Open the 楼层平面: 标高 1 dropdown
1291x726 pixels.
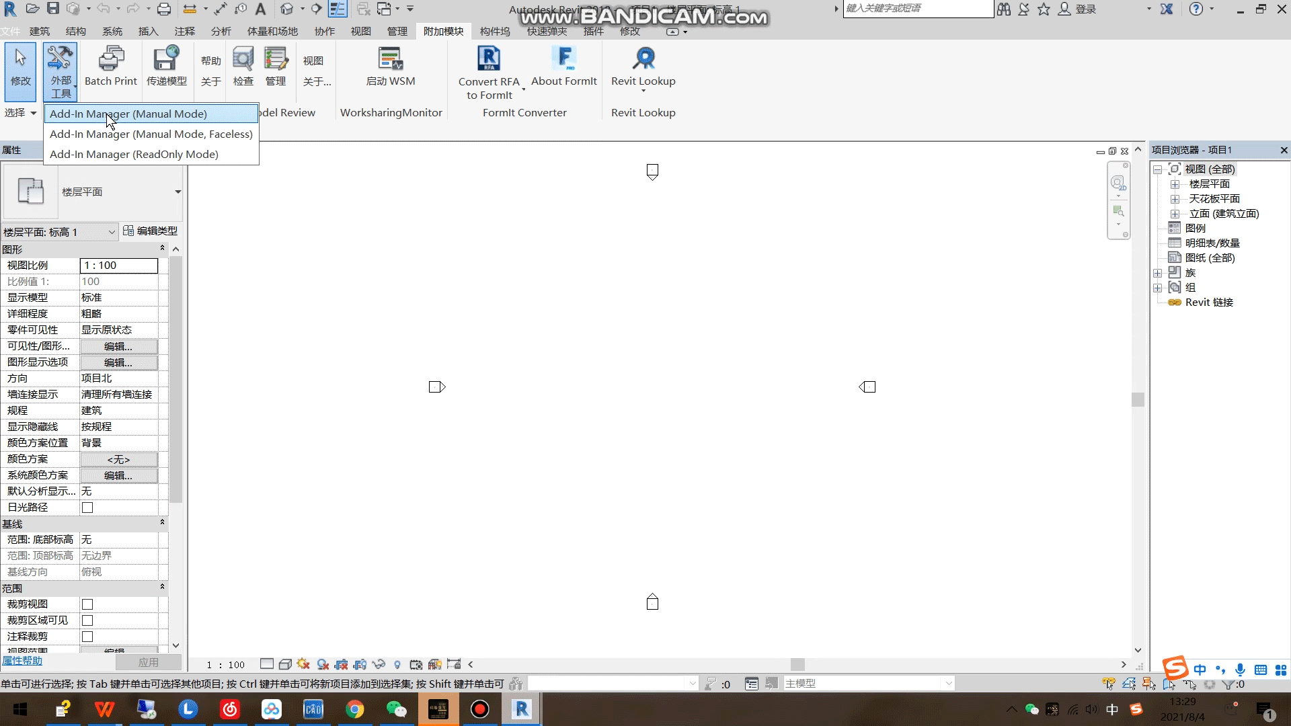(59, 232)
